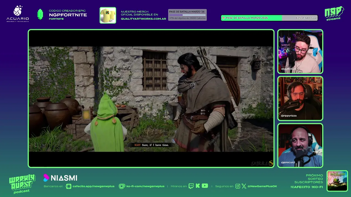Click the '63% of $400 Goal' text
This screenshot has width=351, height=197.
pos(306,18)
